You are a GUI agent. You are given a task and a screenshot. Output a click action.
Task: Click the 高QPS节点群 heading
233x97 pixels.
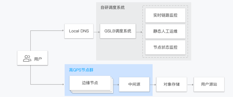81,70
